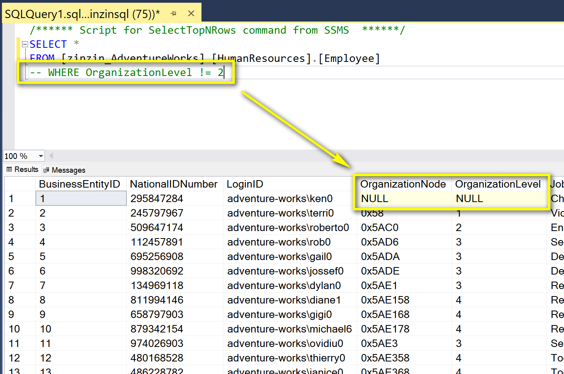Click the [HumanResources] schema name in query
This screenshot has height=374, width=564.
click(261, 58)
